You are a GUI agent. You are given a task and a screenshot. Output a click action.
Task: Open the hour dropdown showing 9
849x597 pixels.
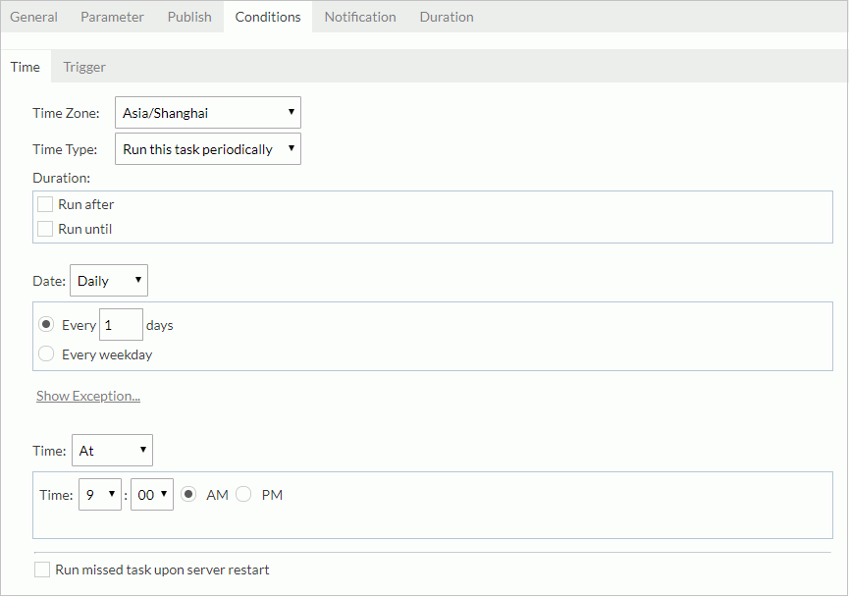tap(99, 494)
